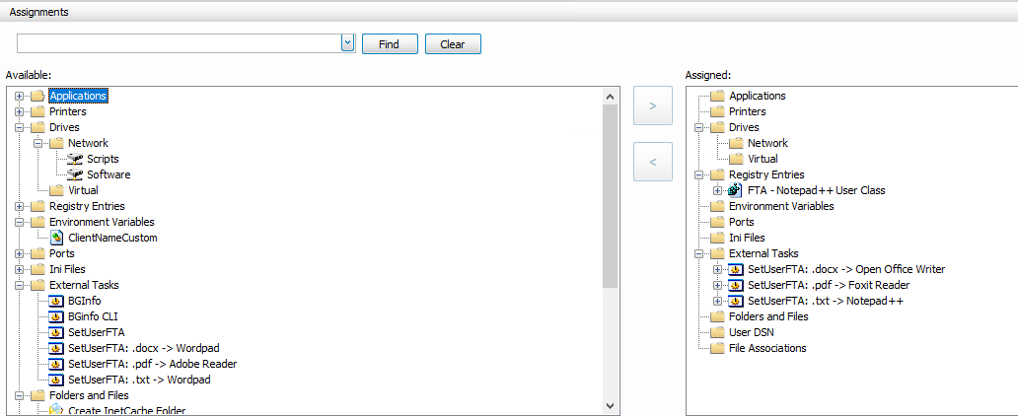Viewport: 1018px width, 416px height.
Task: Click the Assignments panel header
Action: point(509,12)
